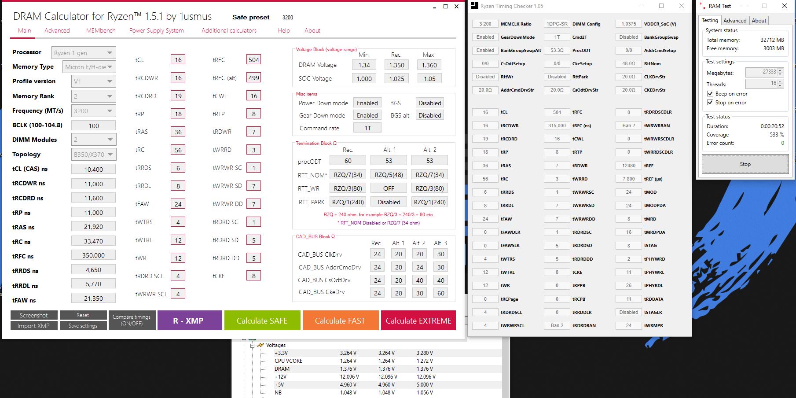The image size is (796, 398).
Task: Open the Frequency (MT/s) dropdown
Action: coord(93,111)
